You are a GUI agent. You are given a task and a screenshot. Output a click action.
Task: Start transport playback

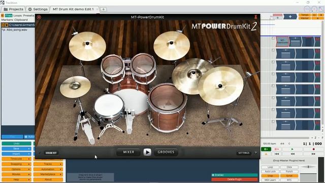[x=292, y=149]
